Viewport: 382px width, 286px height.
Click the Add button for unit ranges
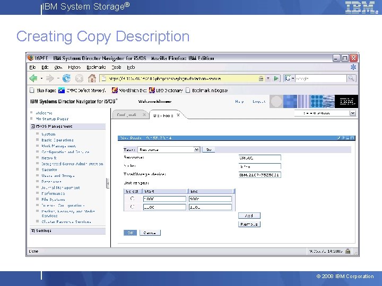249,216
